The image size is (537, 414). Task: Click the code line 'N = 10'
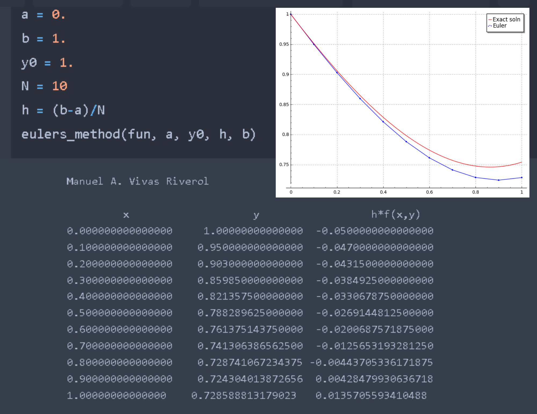(x=44, y=86)
